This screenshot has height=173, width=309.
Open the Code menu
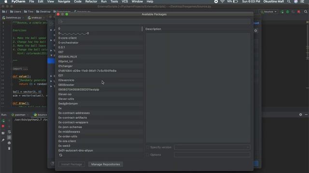[x=78, y=1]
